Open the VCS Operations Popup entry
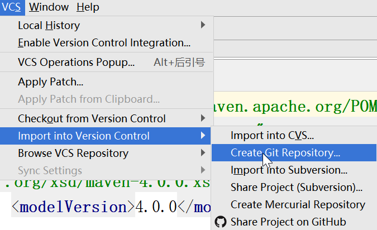 click(x=76, y=63)
